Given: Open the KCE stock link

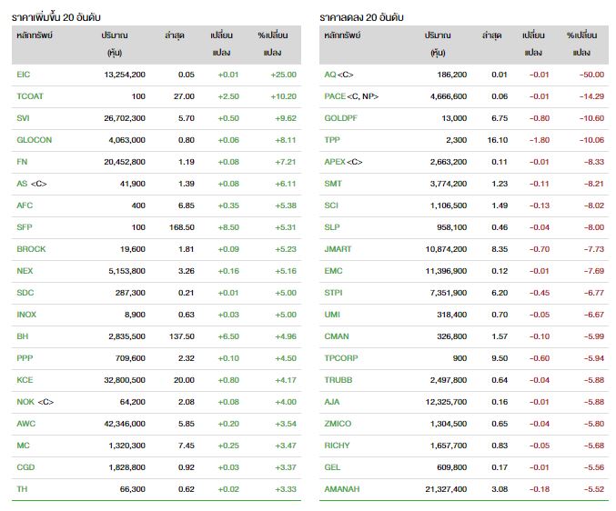Looking at the screenshot, I should click(24, 379).
